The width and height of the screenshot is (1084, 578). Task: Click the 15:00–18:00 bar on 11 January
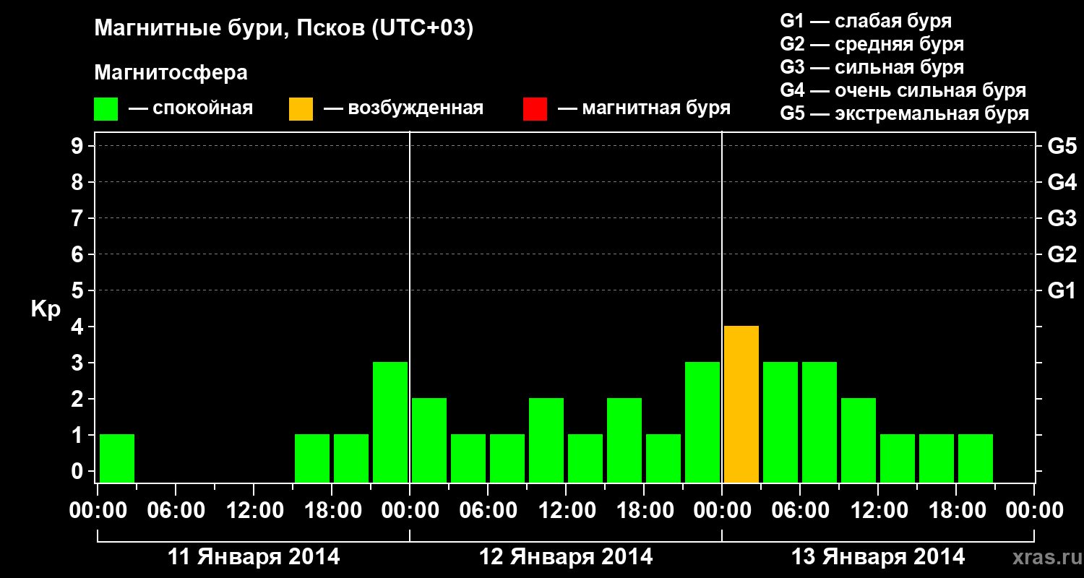[312, 458]
